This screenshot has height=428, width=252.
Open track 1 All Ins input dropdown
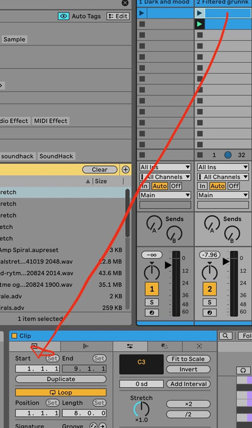165,167
